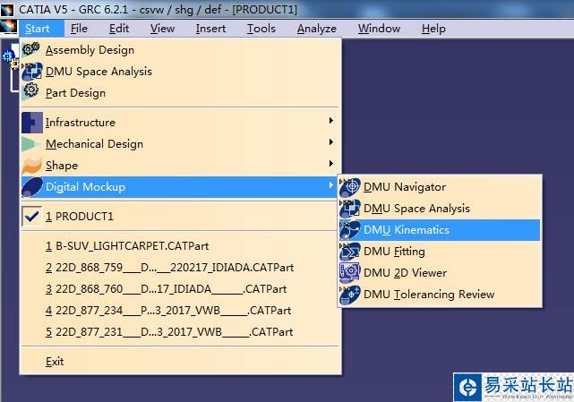Click DMU Space Analysis icon in submenu

(350, 209)
